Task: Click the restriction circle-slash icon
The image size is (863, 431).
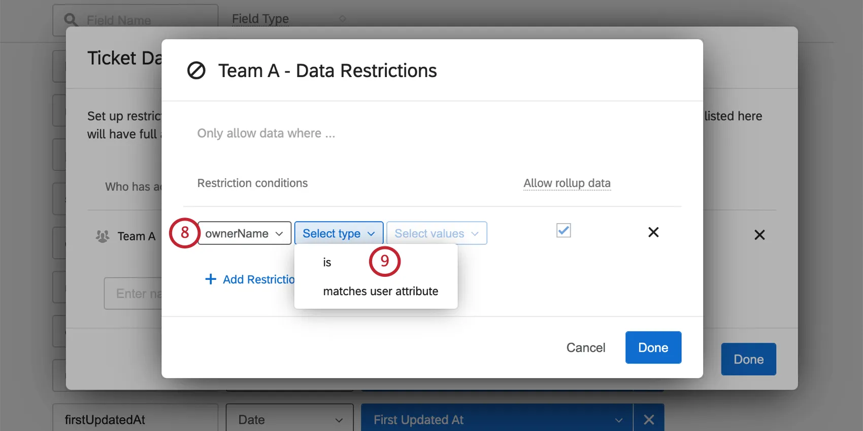Action: [x=196, y=70]
